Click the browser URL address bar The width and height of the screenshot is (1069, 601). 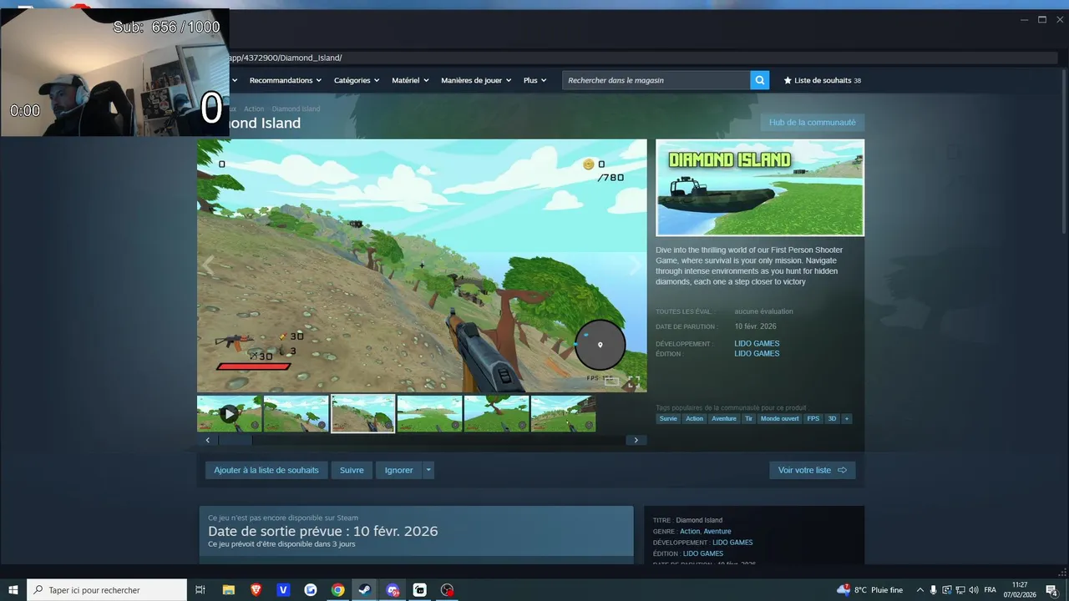tap(641, 58)
